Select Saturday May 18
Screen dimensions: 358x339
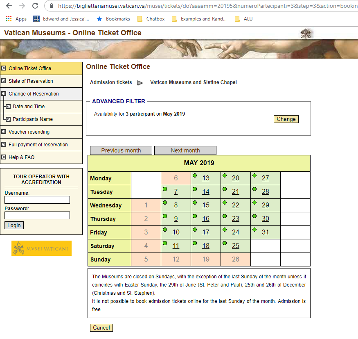[x=206, y=246]
